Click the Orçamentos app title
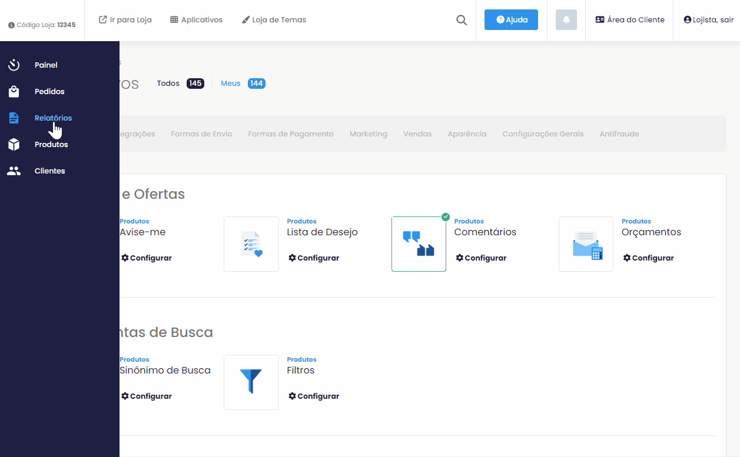 pyautogui.click(x=651, y=232)
